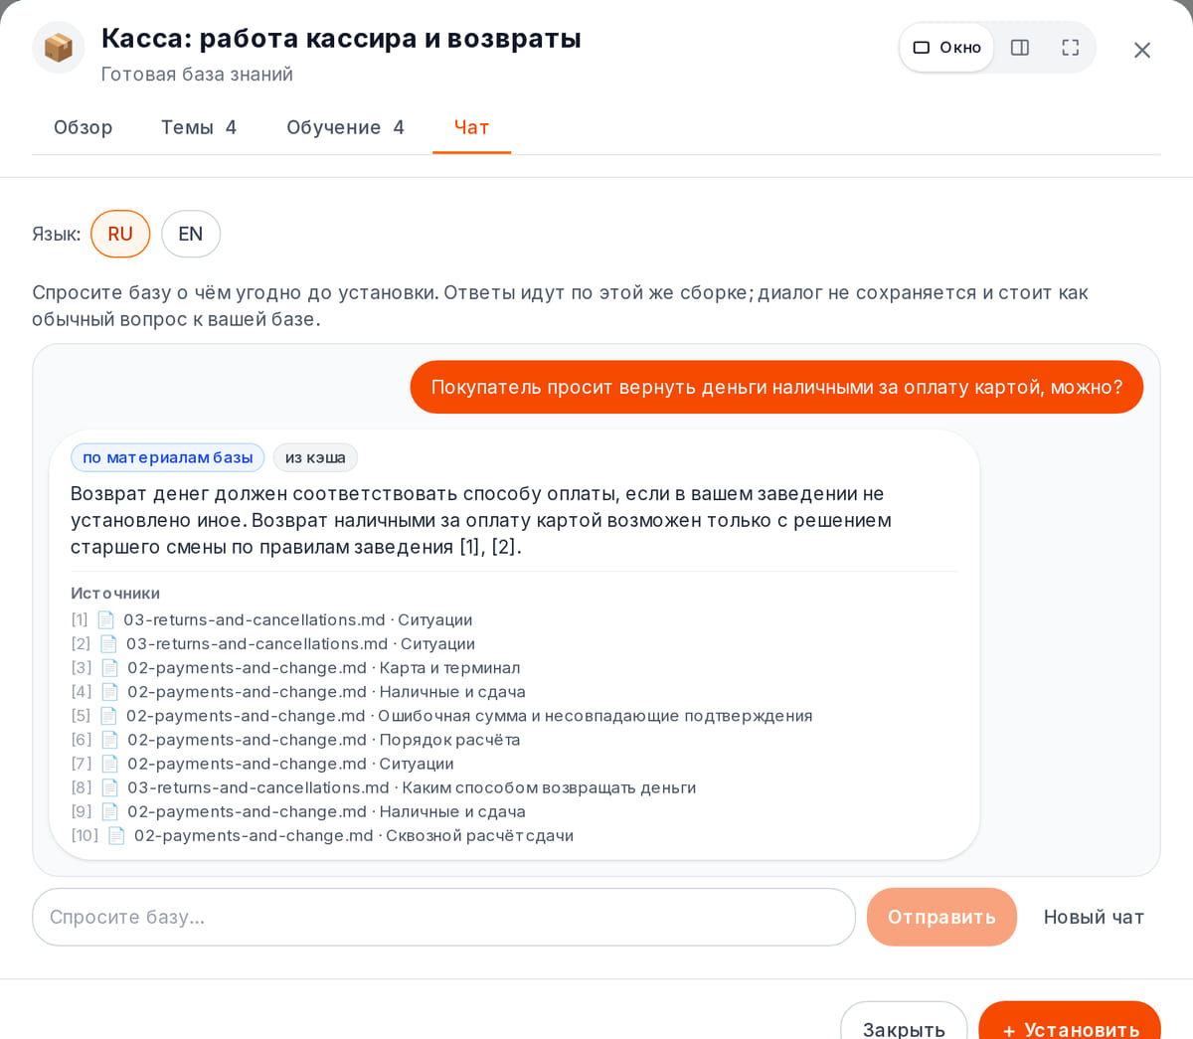
Task: Click the document icon of source [2]
Action: point(109,643)
